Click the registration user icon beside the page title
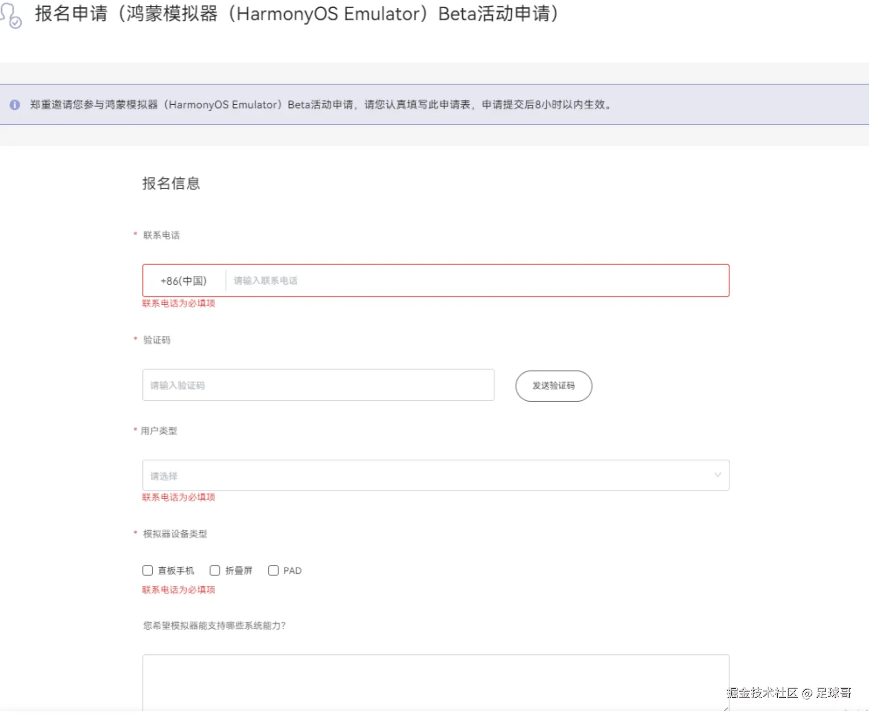The width and height of the screenshot is (869, 717). pyautogui.click(x=11, y=15)
